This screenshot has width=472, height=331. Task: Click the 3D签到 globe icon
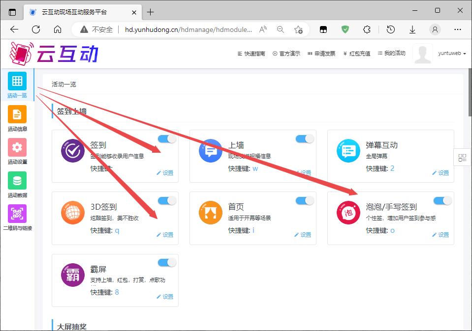(73, 213)
